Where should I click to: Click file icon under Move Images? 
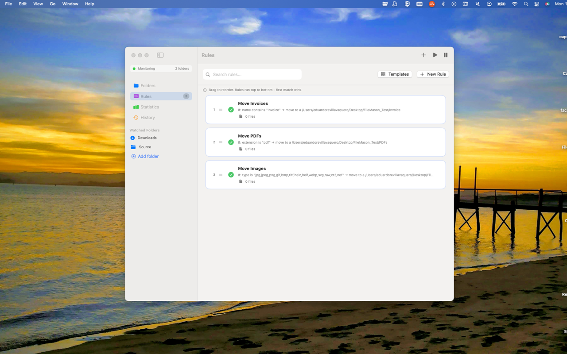(241, 181)
